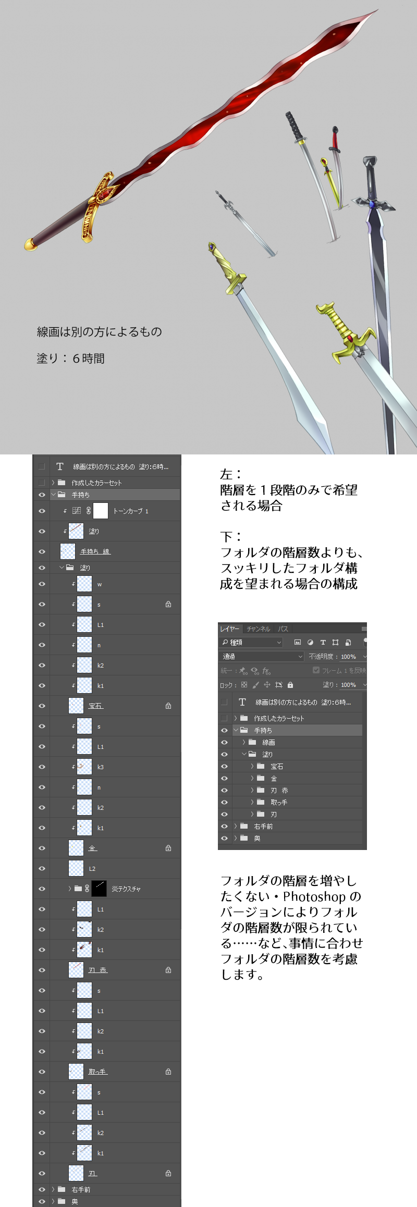Click the smart object filter icon
The width and height of the screenshot is (417, 1207).
coord(348,643)
